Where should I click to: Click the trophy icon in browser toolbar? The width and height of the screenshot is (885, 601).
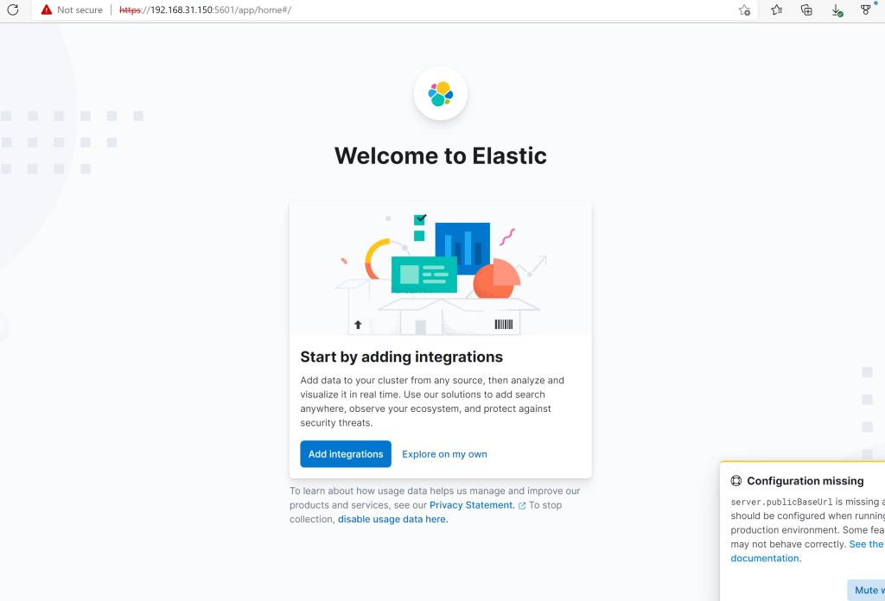(x=866, y=10)
